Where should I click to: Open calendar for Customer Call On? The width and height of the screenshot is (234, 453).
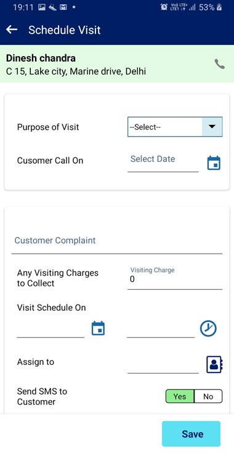coord(214,163)
